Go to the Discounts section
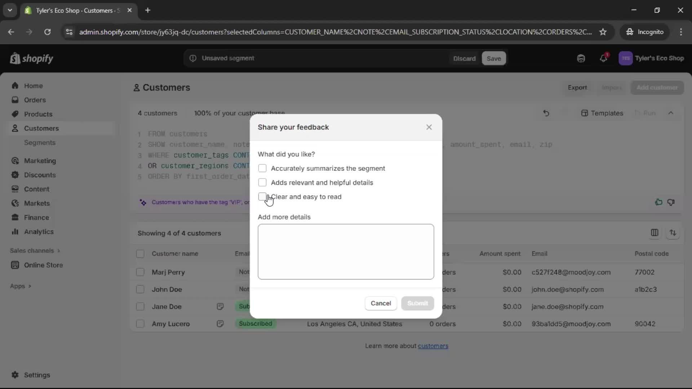 coord(40,175)
